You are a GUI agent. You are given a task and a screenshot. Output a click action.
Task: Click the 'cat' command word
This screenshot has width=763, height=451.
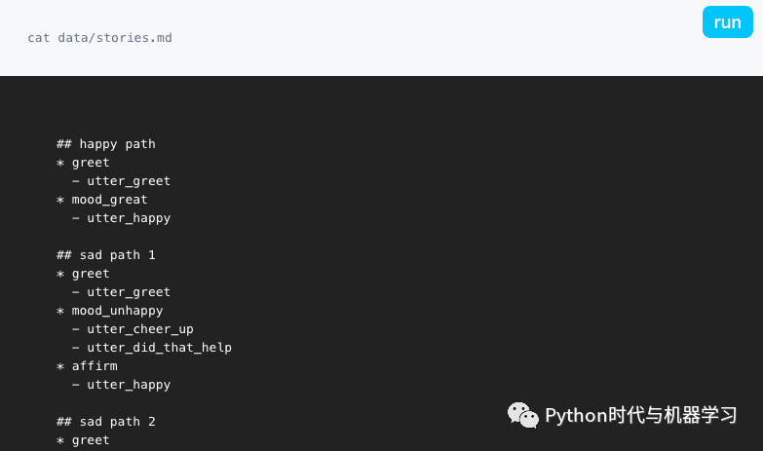[38, 38]
